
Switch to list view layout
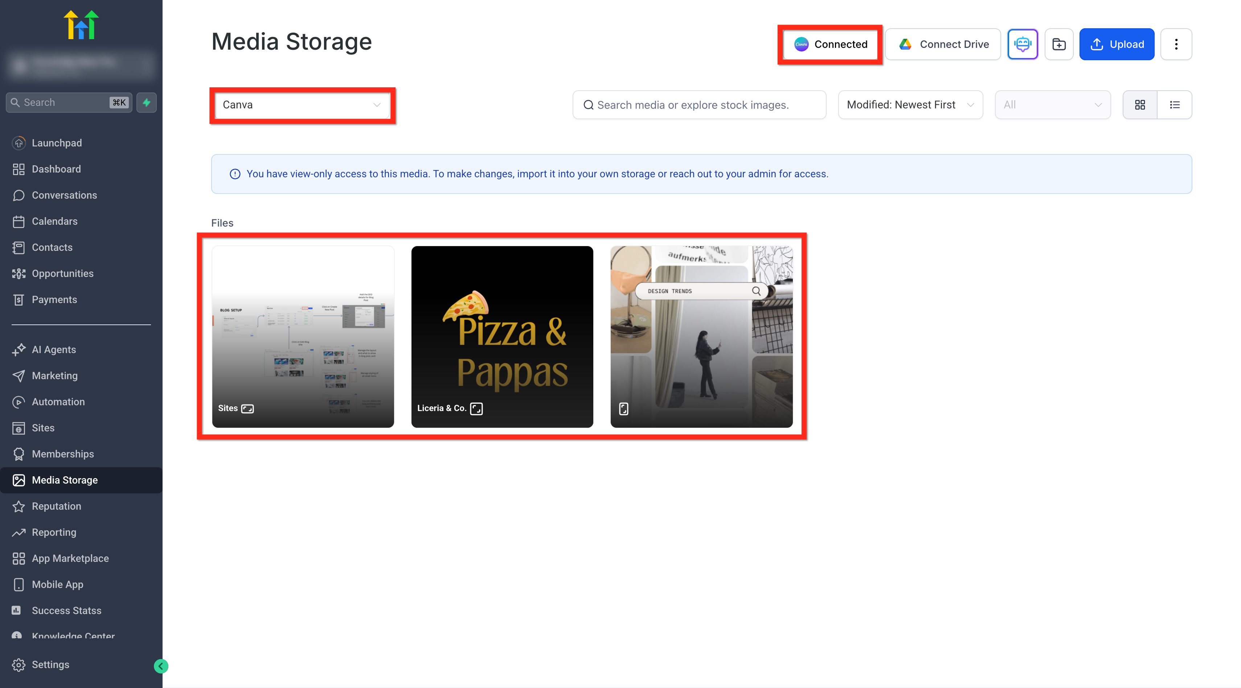pyautogui.click(x=1175, y=105)
